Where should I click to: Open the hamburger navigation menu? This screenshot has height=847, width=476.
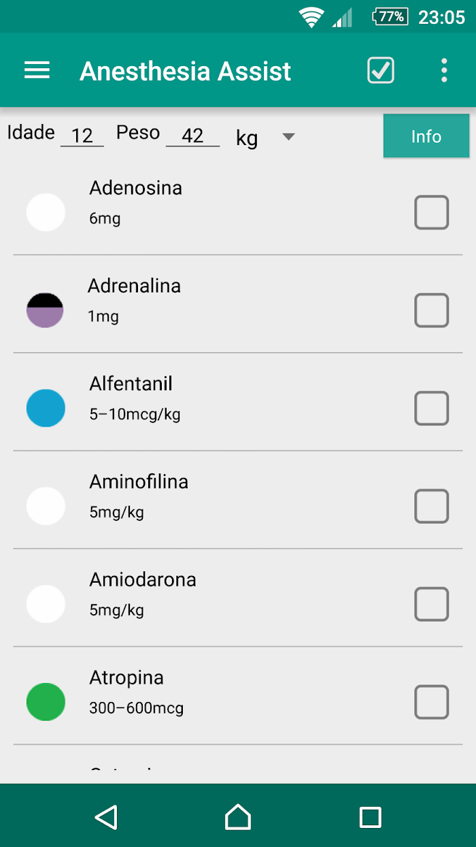pyautogui.click(x=37, y=70)
